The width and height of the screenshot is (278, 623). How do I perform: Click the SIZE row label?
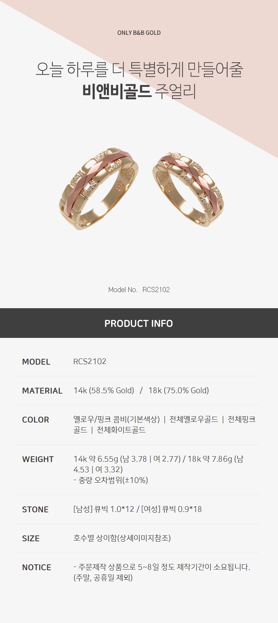pyautogui.click(x=31, y=538)
